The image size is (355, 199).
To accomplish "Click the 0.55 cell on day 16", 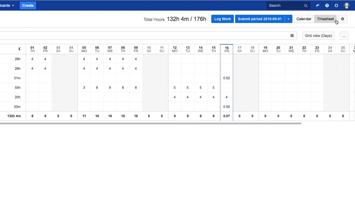I will point(227,107).
